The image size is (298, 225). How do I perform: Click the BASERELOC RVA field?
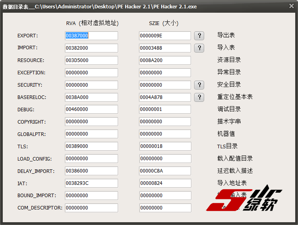(92, 97)
